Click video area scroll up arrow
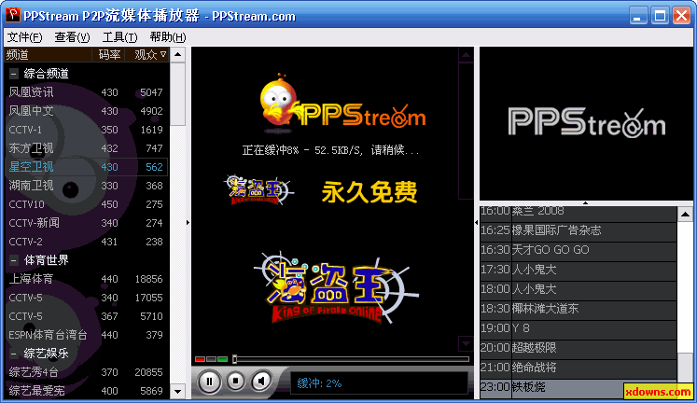 coord(466,55)
